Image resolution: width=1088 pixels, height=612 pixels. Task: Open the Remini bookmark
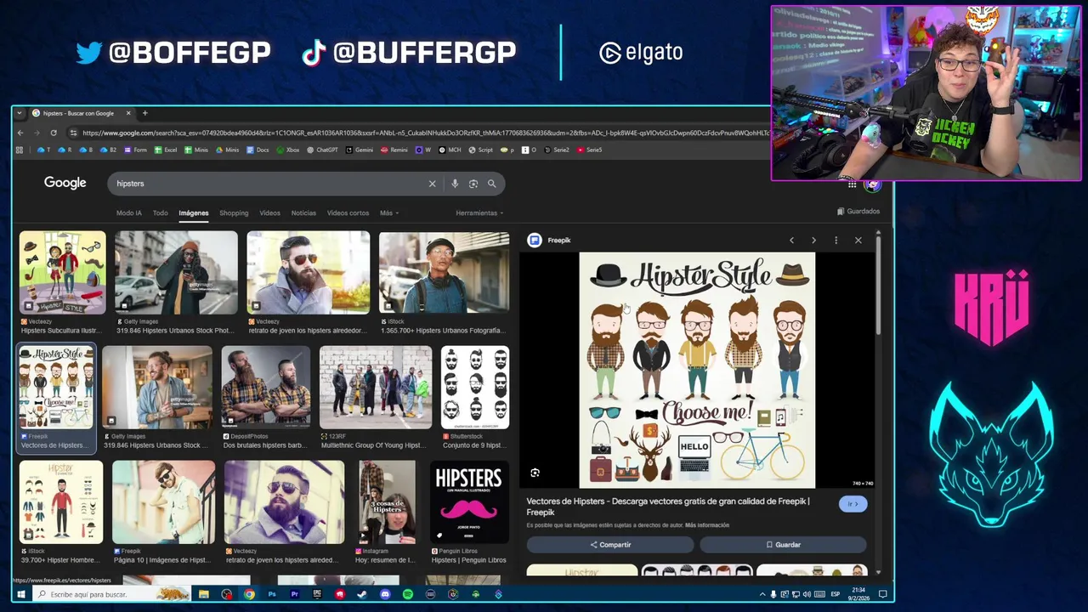coord(394,150)
